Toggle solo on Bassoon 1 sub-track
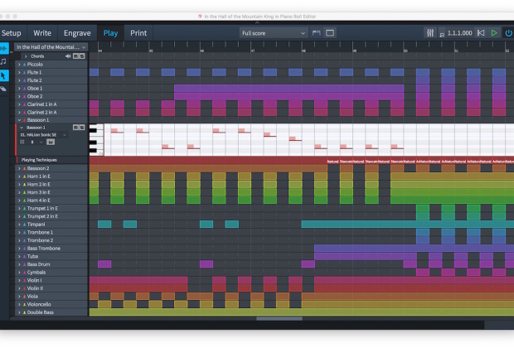514x348 pixels. point(82,128)
